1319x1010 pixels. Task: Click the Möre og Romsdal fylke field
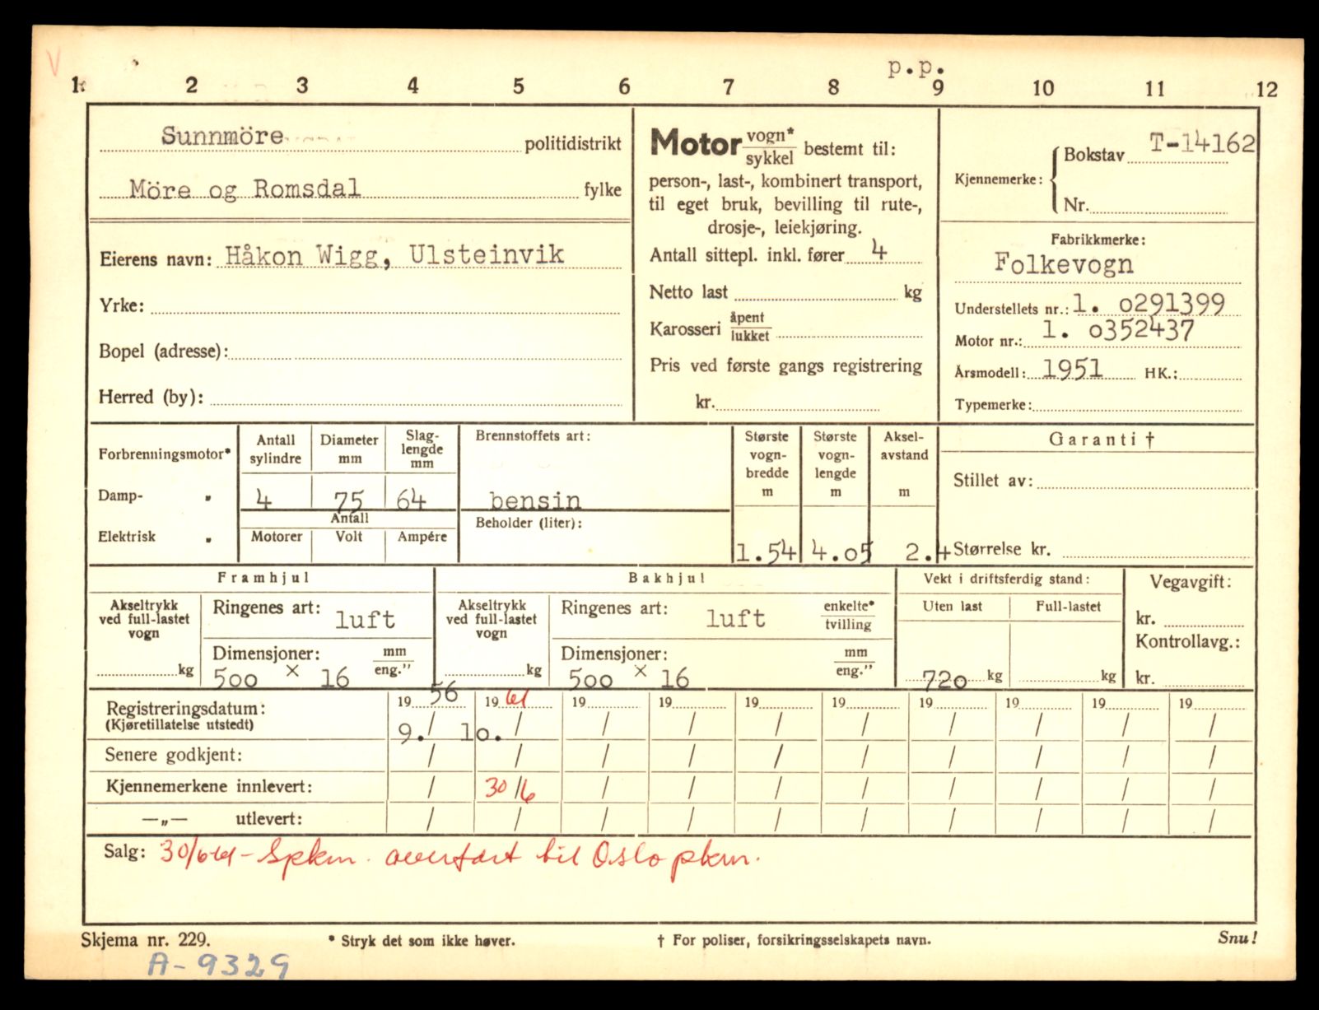tap(245, 189)
